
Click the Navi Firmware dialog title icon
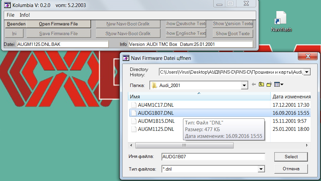pos(126,58)
